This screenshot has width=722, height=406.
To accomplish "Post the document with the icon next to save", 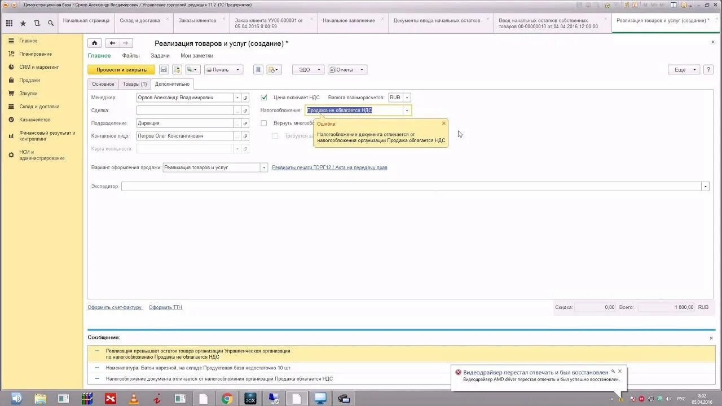I will (x=177, y=69).
